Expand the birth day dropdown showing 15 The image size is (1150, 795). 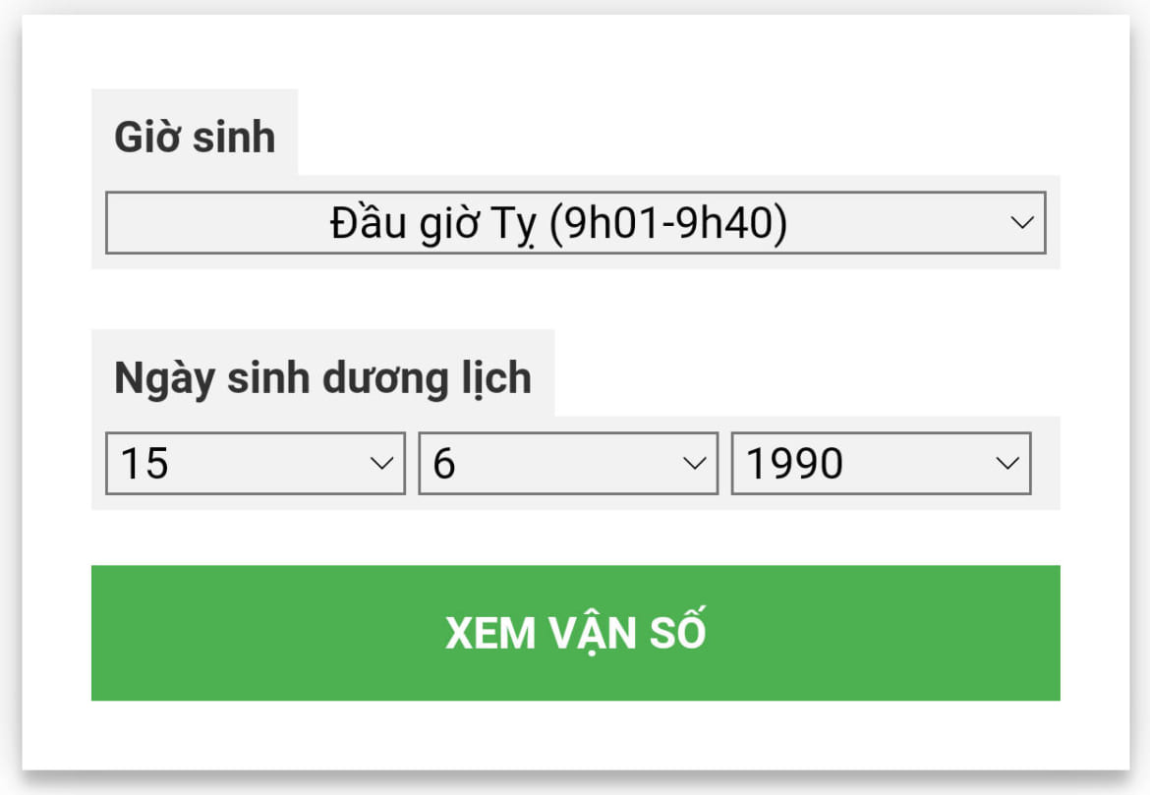click(x=255, y=463)
